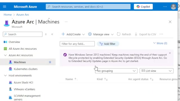180x101 pixels.
Task: Click the sidebar expand/collapse diamond icon
Action: [x=46, y=34]
